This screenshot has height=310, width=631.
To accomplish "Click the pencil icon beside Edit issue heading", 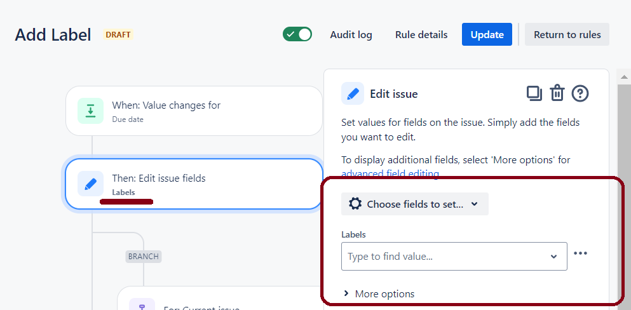I will click(353, 93).
